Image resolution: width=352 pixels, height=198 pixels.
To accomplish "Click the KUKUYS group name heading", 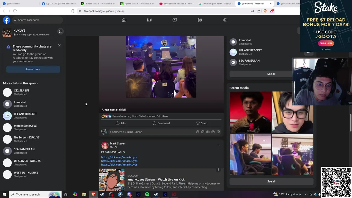I will coord(19,31).
